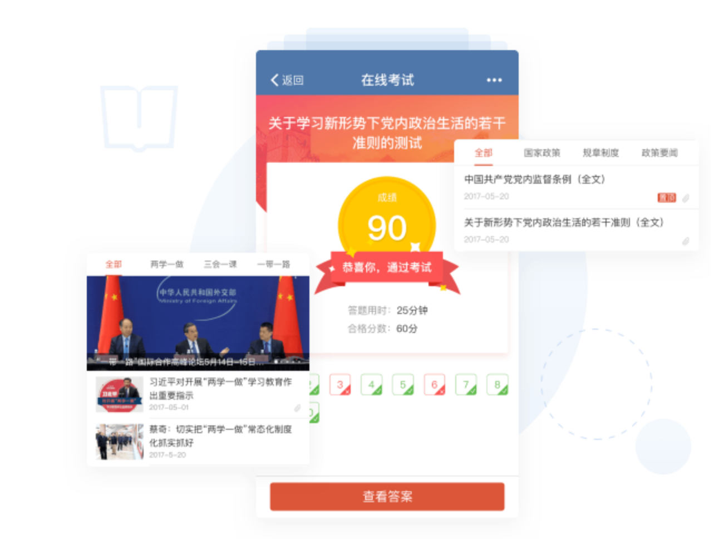Click the red 置顶 tag
Image resolution: width=719 pixels, height=539 pixels.
667,198
